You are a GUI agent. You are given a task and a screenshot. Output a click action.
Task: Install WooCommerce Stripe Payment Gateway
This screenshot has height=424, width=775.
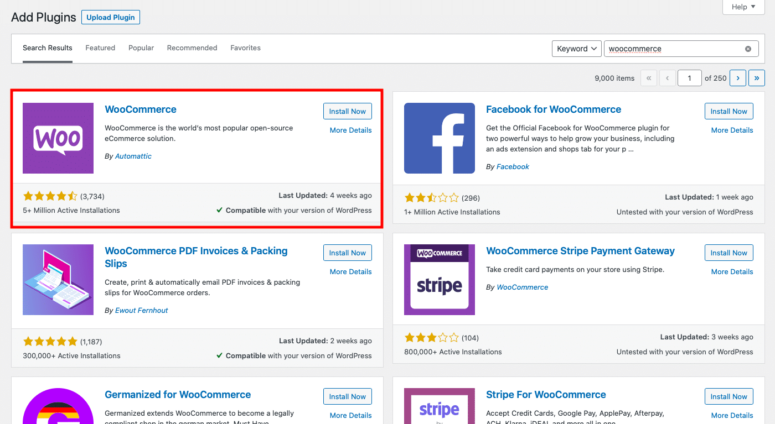click(729, 253)
